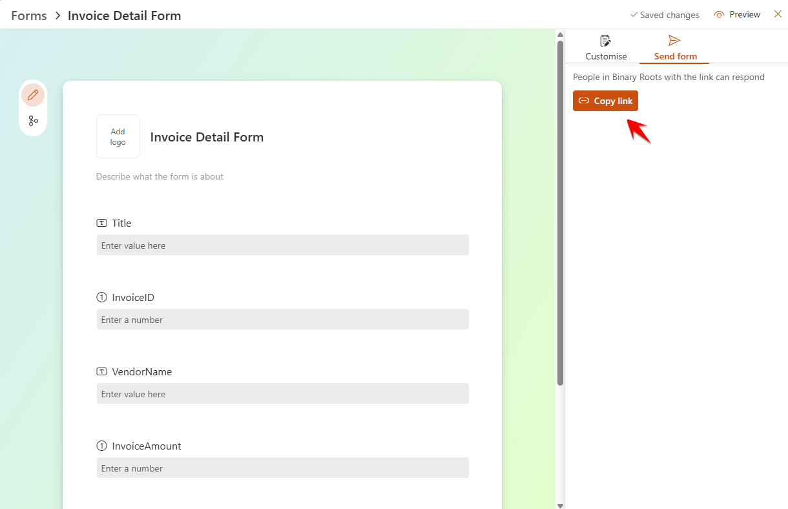Edit the form description placeholder text

160,176
